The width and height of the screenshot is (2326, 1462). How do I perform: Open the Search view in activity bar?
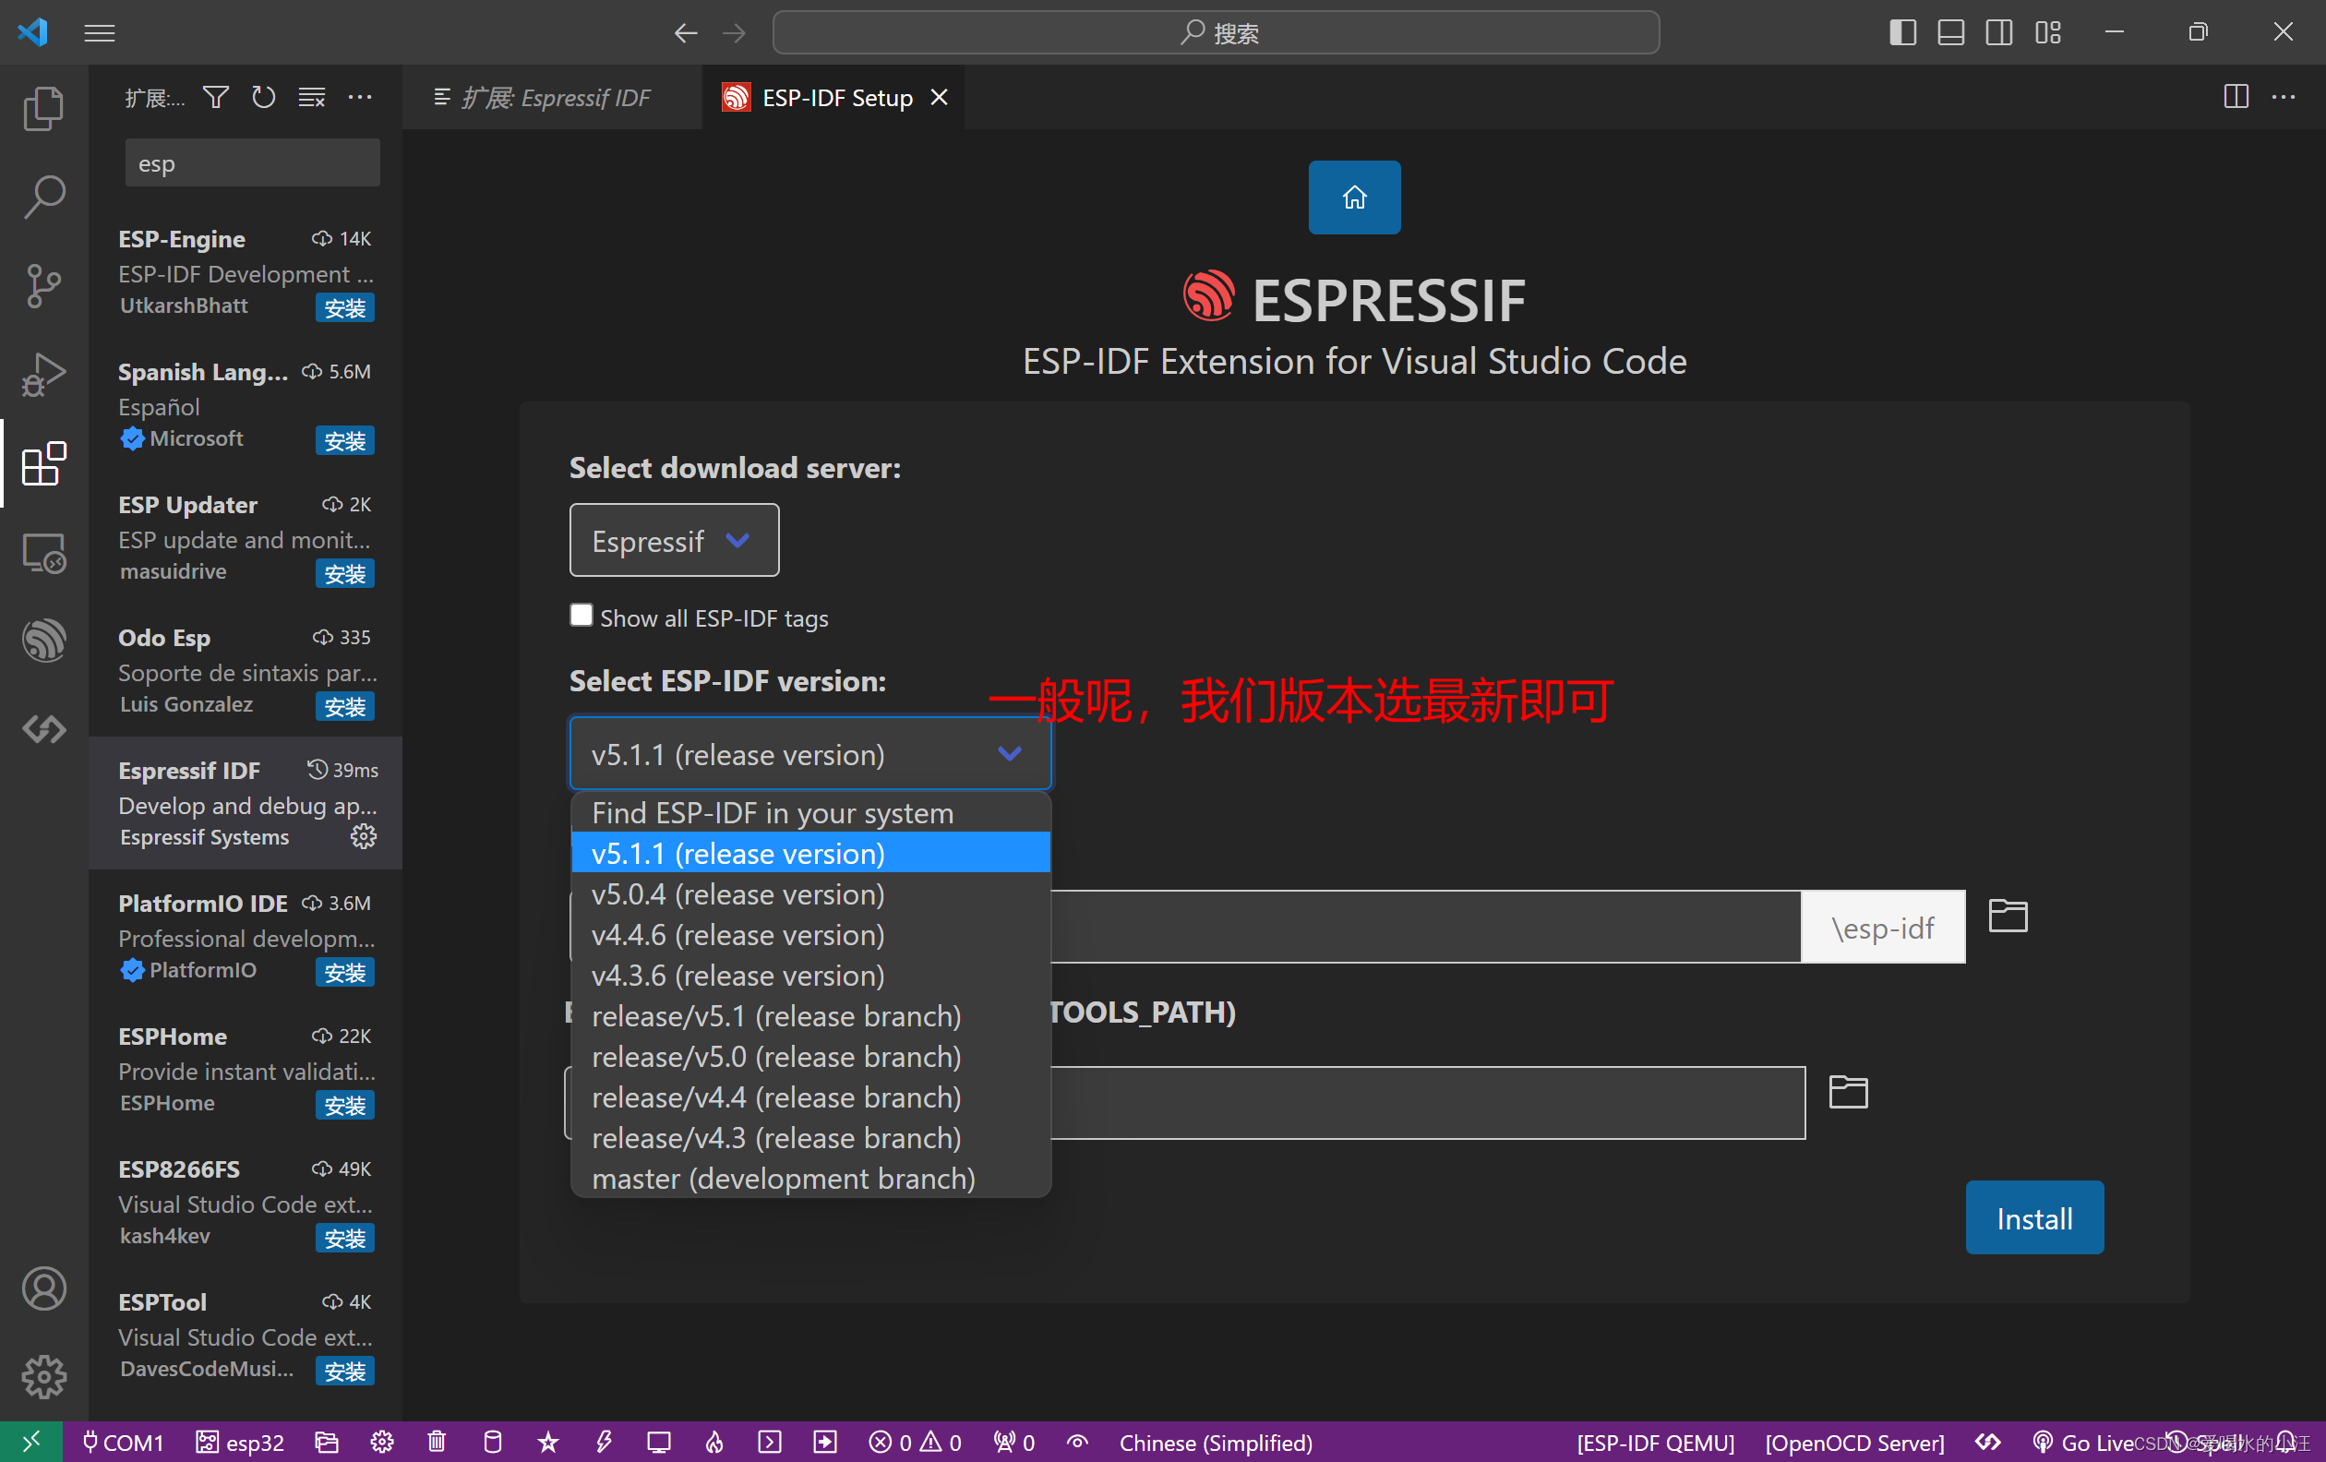43,197
